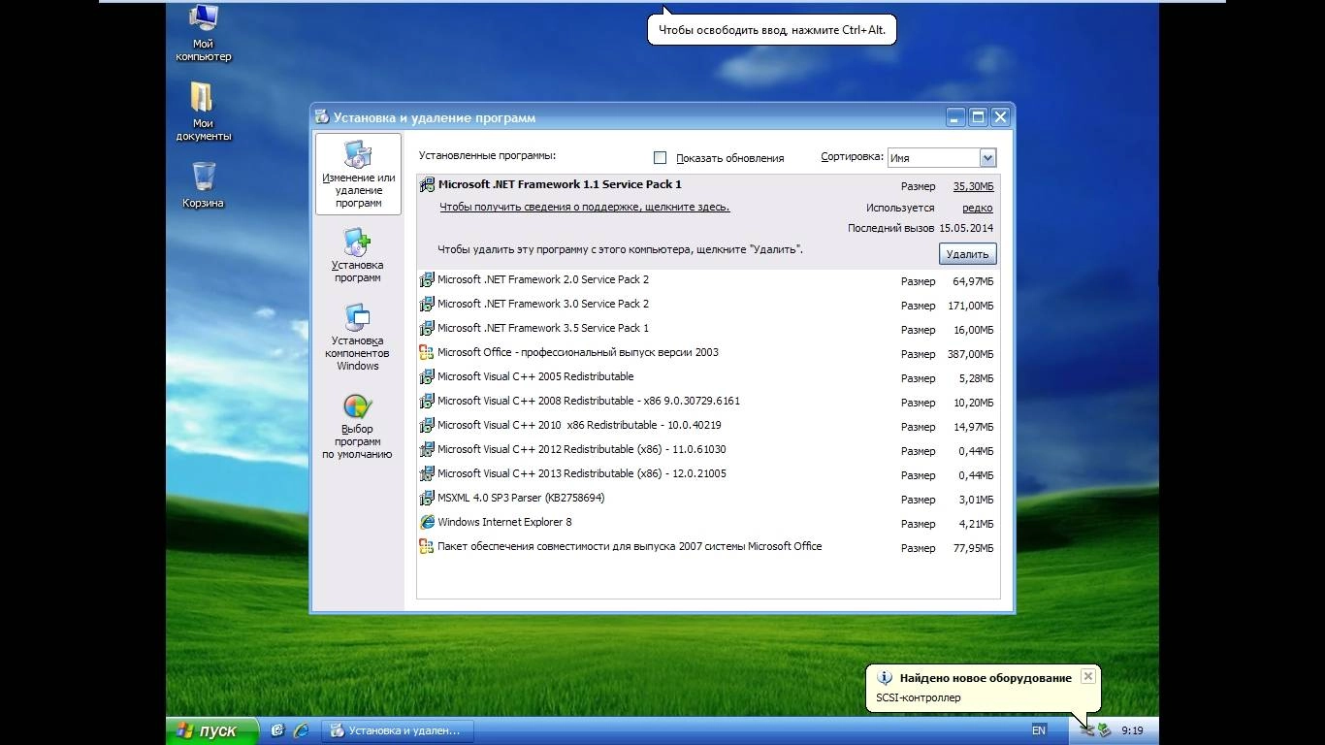
Task: Click the Microsoft Office 2003 program icon
Action: 427,352
